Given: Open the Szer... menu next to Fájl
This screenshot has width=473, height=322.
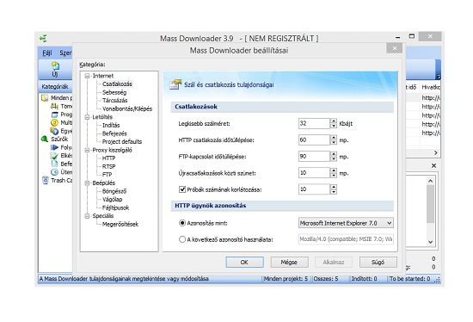Looking at the screenshot, I should tap(65, 53).
